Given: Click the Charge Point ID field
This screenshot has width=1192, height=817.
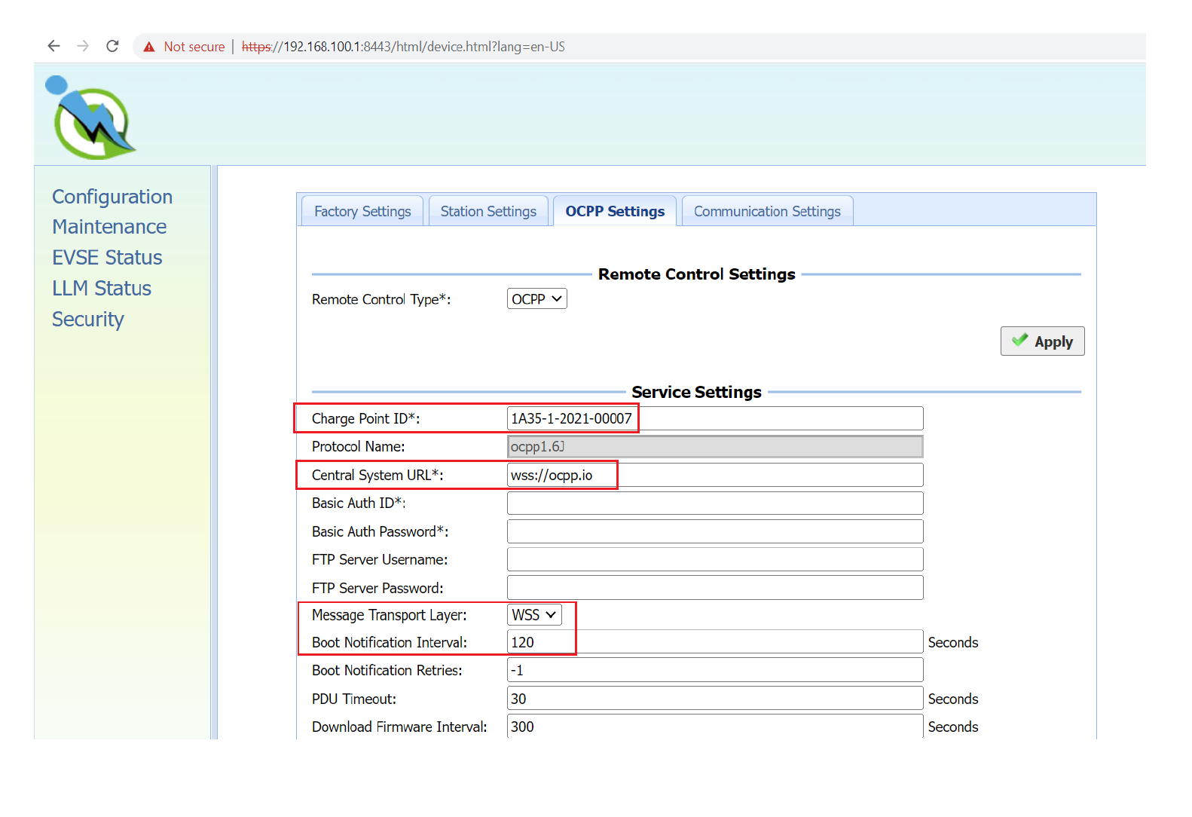Looking at the screenshot, I should (714, 418).
